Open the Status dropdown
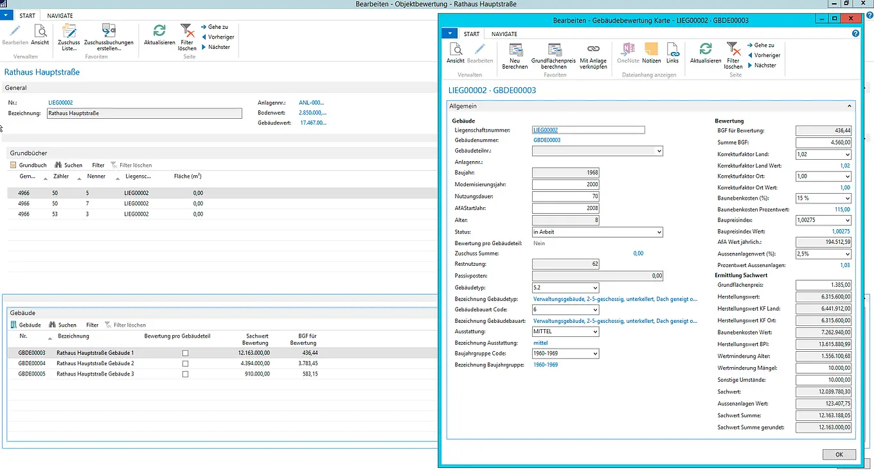Viewport: 874px width, 473px height. (x=657, y=232)
